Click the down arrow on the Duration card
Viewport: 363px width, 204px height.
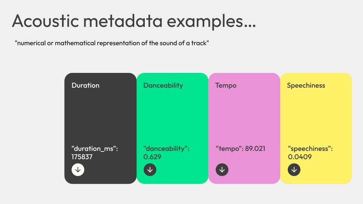tap(78, 170)
